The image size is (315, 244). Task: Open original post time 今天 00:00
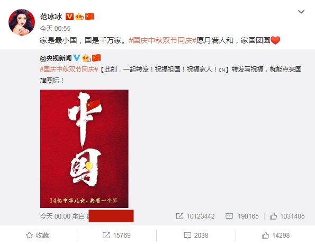[55, 216]
